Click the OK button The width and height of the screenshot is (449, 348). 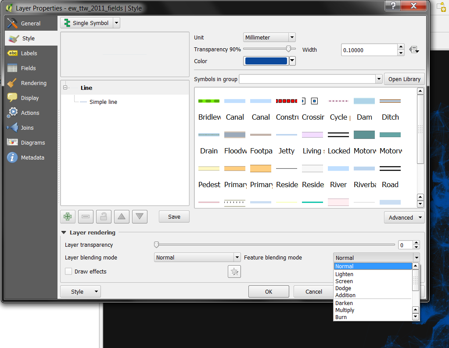pos(269,291)
